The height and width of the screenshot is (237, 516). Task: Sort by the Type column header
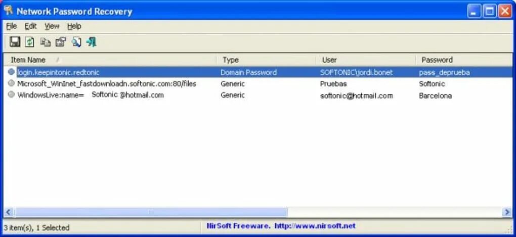click(266, 60)
